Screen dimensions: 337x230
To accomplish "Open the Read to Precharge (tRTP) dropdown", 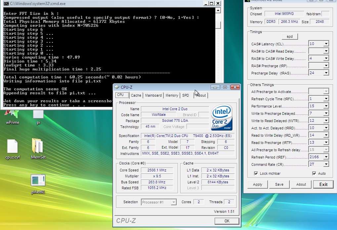I will (x=326, y=143).
